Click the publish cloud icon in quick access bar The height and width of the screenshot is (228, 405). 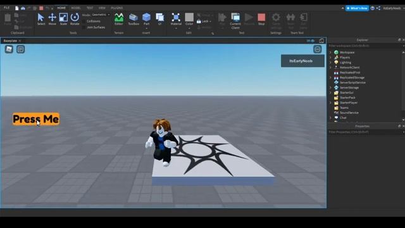(23, 8)
